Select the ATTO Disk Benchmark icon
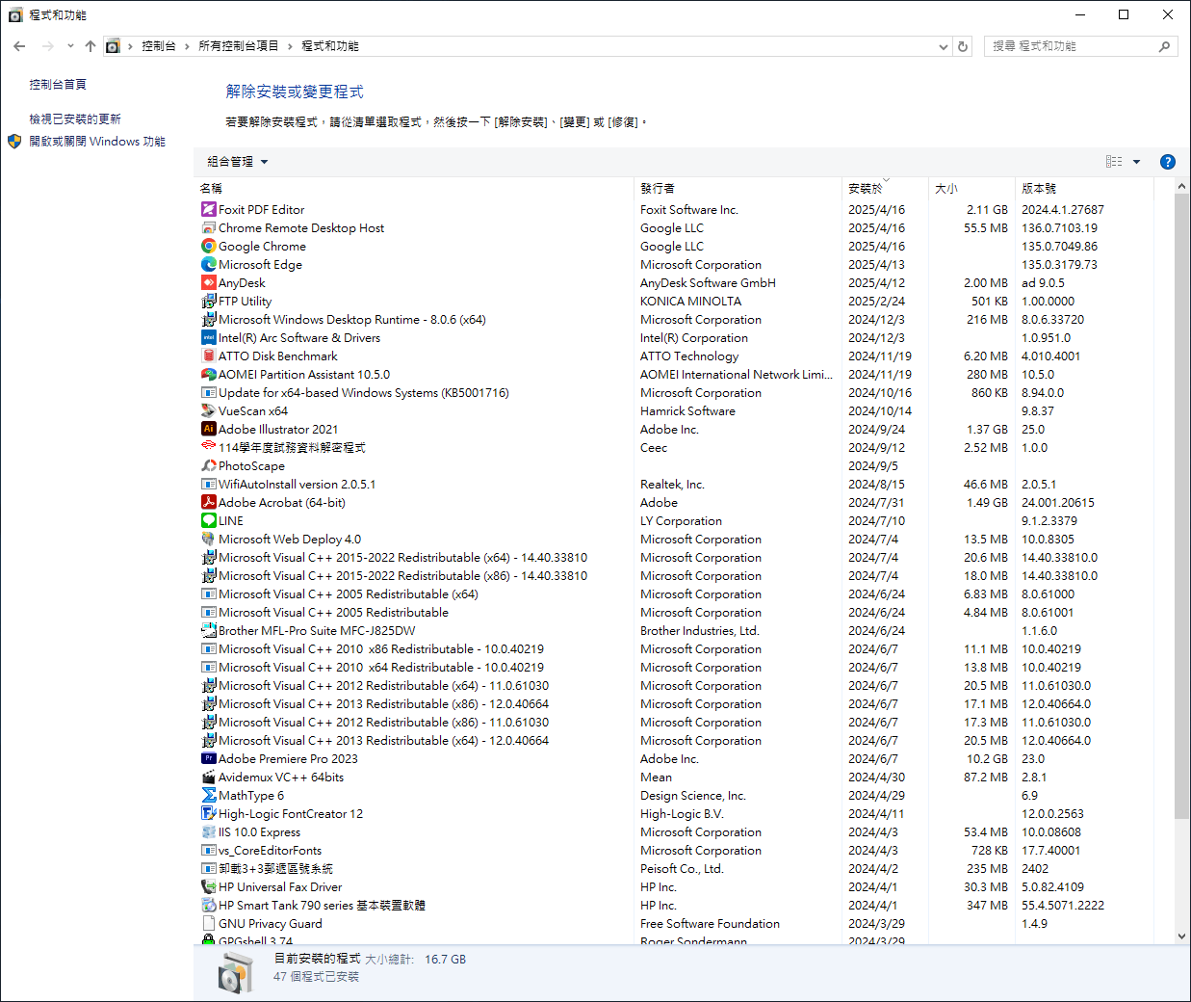 [209, 356]
